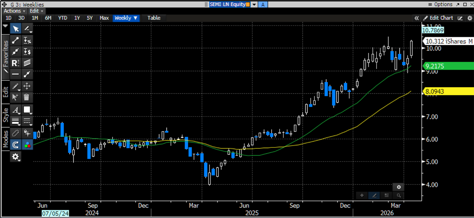Select the 1Y time range

pos(77,18)
